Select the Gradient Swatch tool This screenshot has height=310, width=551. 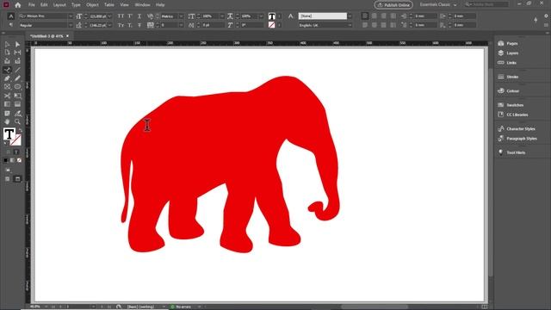[7, 104]
